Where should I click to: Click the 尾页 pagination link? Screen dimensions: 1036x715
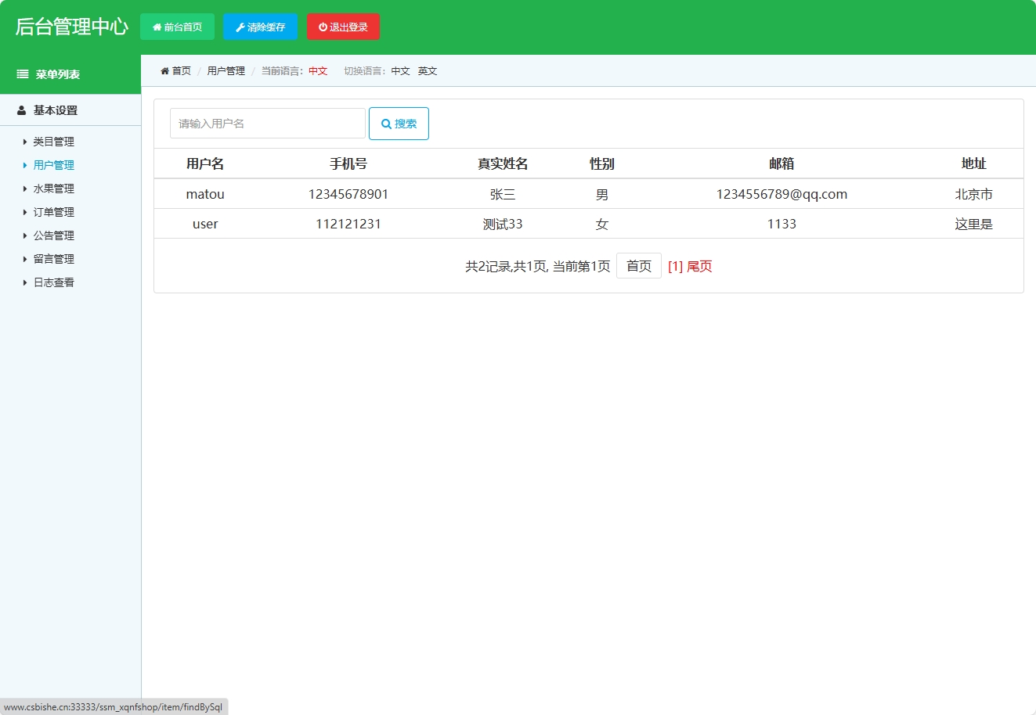(x=698, y=266)
